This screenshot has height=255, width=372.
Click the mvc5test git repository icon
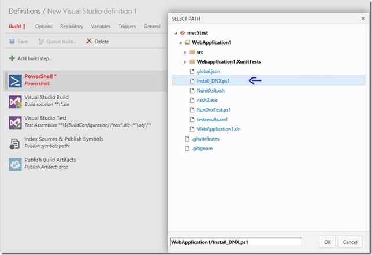click(183, 33)
